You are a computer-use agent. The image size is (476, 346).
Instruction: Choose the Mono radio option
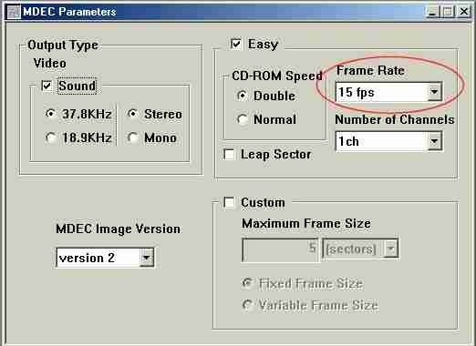[133, 137]
